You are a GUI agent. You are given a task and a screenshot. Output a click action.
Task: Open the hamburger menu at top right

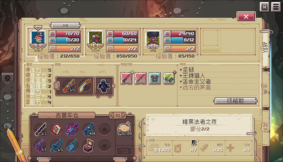click(276, 7)
